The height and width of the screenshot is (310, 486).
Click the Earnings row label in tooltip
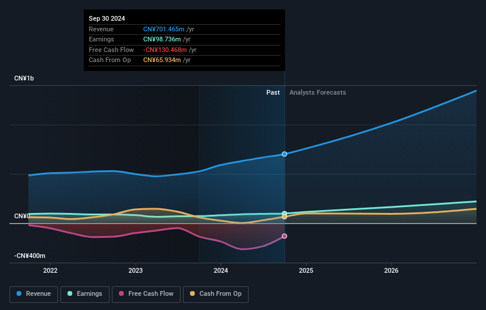click(x=101, y=39)
